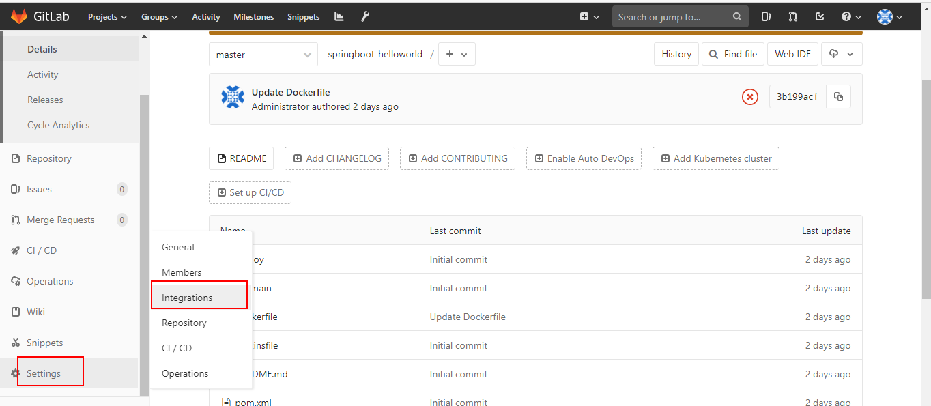Expand the plus dropdown beside the repository path
The height and width of the screenshot is (406, 931).
pyautogui.click(x=457, y=55)
